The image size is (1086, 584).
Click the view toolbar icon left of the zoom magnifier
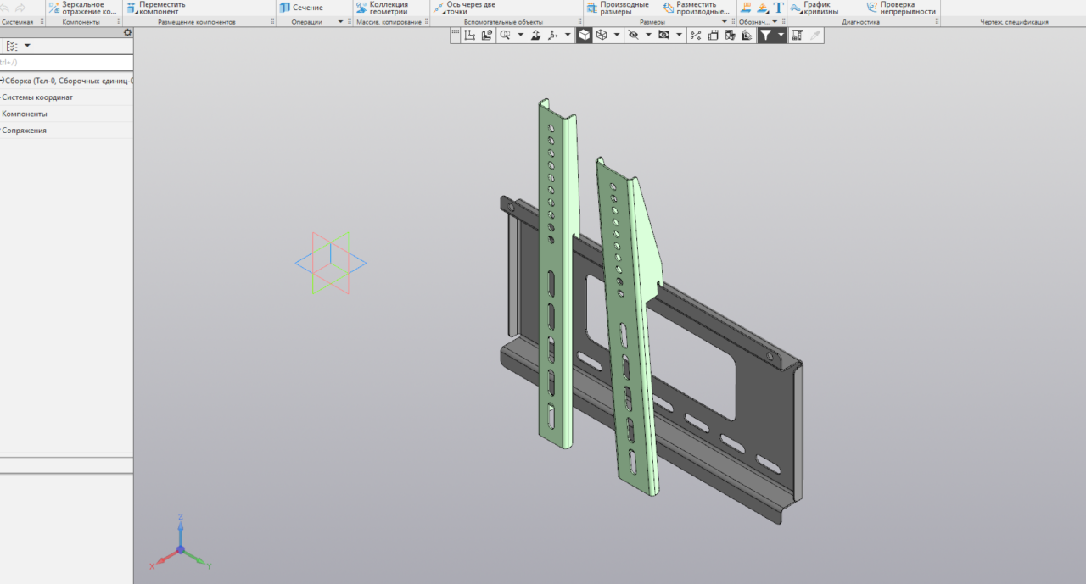(x=487, y=35)
